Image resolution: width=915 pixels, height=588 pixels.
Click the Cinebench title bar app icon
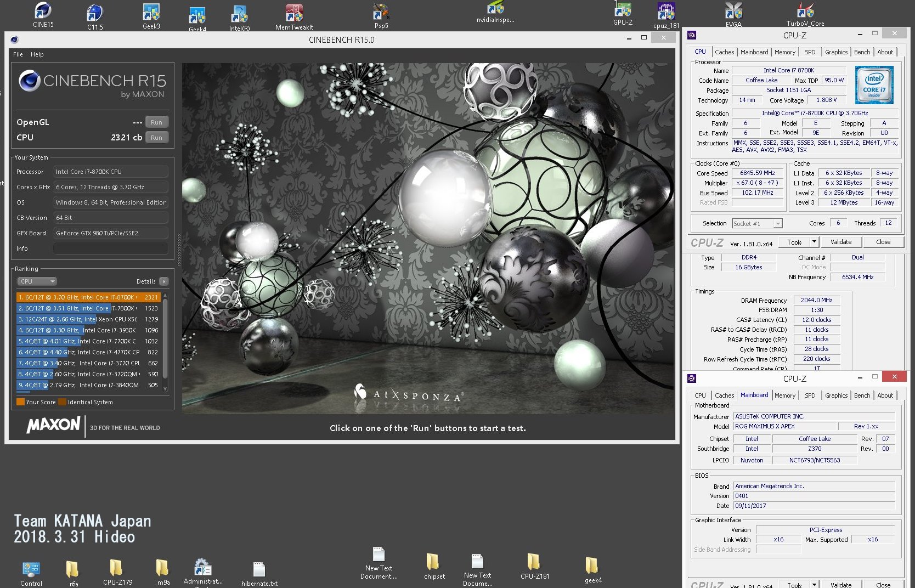click(14, 39)
